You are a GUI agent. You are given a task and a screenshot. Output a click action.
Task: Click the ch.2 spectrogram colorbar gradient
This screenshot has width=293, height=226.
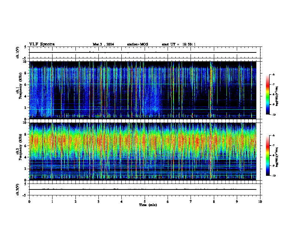point(267,155)
